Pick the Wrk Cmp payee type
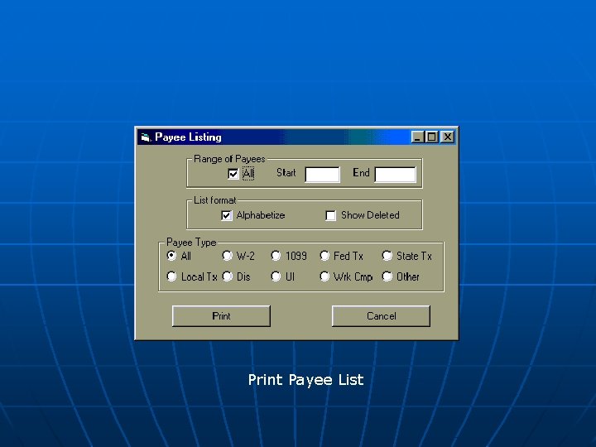The height and width of the screenshot is (447, 596). pos(324,276)
